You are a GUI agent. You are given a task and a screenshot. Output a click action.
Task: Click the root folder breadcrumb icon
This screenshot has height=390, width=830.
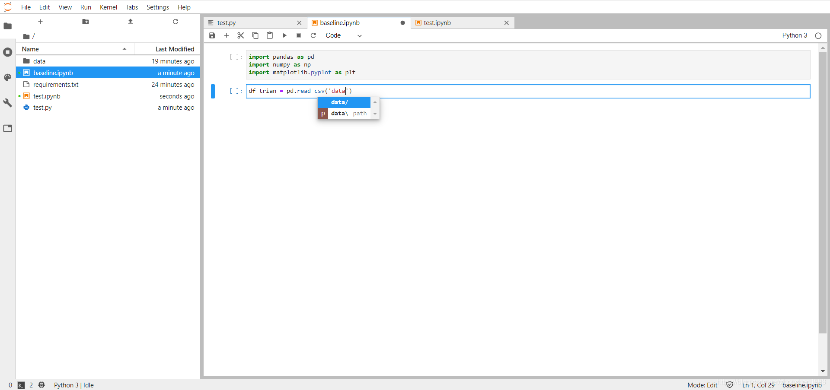26,37
